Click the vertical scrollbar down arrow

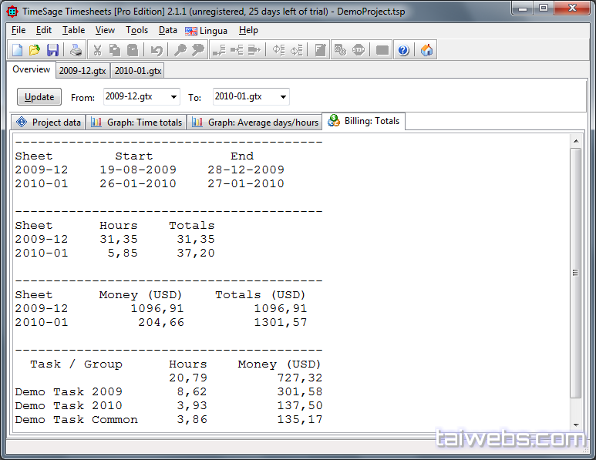tap(575, 425)
